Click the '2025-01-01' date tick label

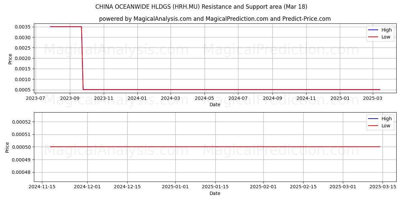[x=175, y=187]
